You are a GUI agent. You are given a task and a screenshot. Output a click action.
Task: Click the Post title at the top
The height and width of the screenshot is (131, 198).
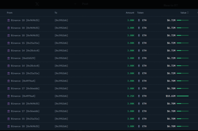85,4
